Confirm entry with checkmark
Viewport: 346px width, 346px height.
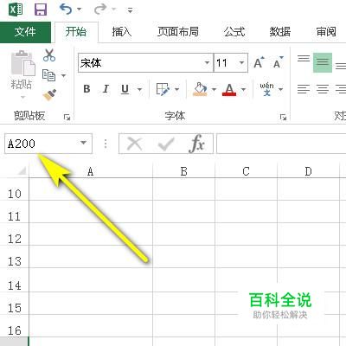[x=166, y=144]
